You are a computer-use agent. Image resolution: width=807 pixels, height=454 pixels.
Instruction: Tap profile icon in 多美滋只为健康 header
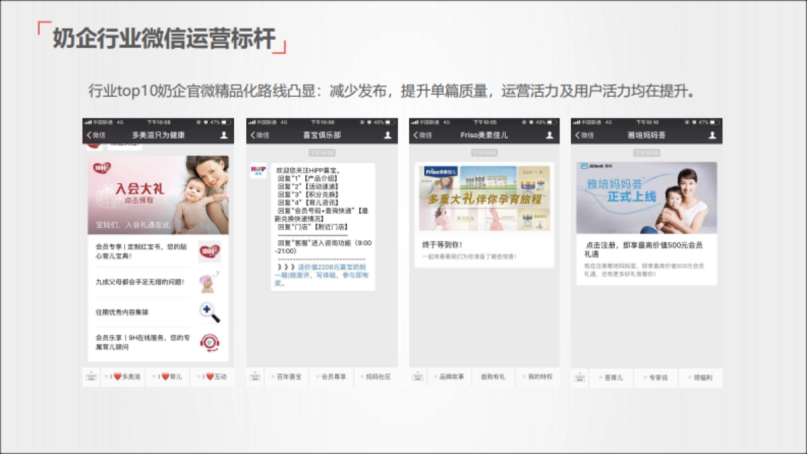point(224,135)
